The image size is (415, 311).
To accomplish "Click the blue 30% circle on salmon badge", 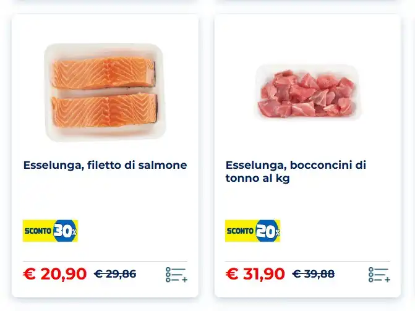I will 65,231.
